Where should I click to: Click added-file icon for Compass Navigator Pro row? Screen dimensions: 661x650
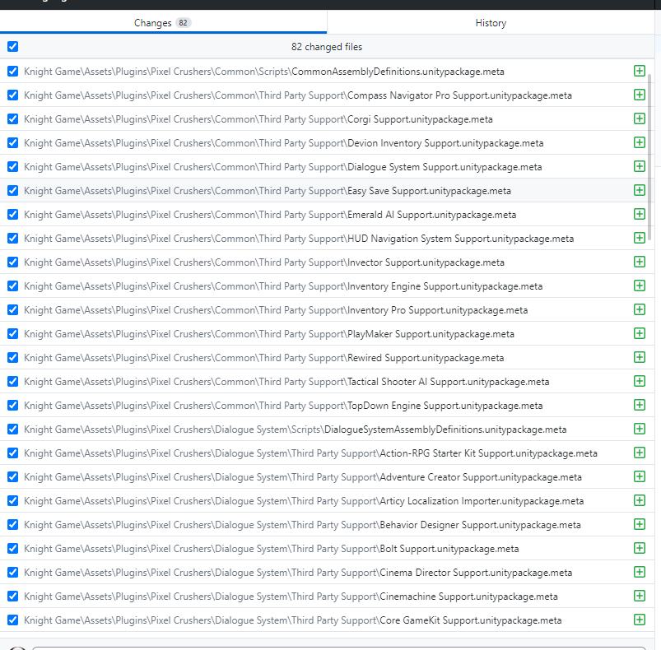(640, 95)
